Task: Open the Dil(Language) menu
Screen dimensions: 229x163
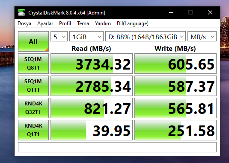Action: click(x=133, y=23)
